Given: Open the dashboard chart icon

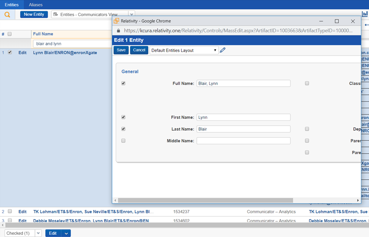Looking at the screenshot, I should click(x=365, y=14).
